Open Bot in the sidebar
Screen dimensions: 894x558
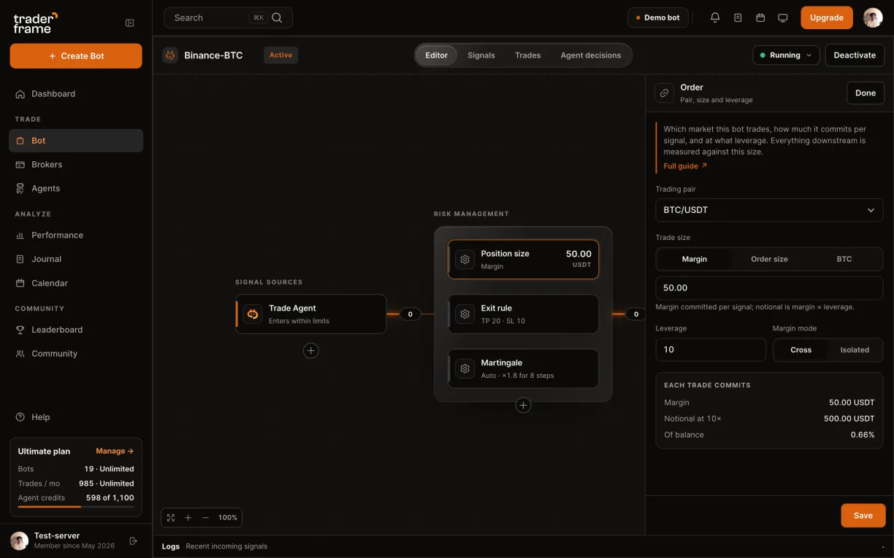(x=76, y=141)
